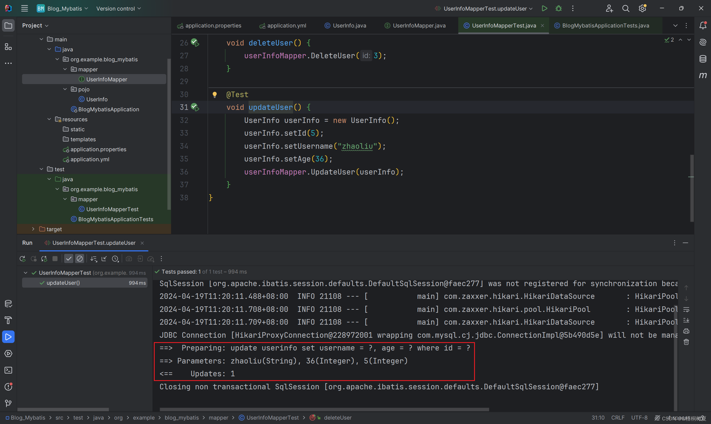Click the Sort tests alphabetically icon
Image resolution: width=711 pixels, height=424 pixels.
tap(93, 259)
